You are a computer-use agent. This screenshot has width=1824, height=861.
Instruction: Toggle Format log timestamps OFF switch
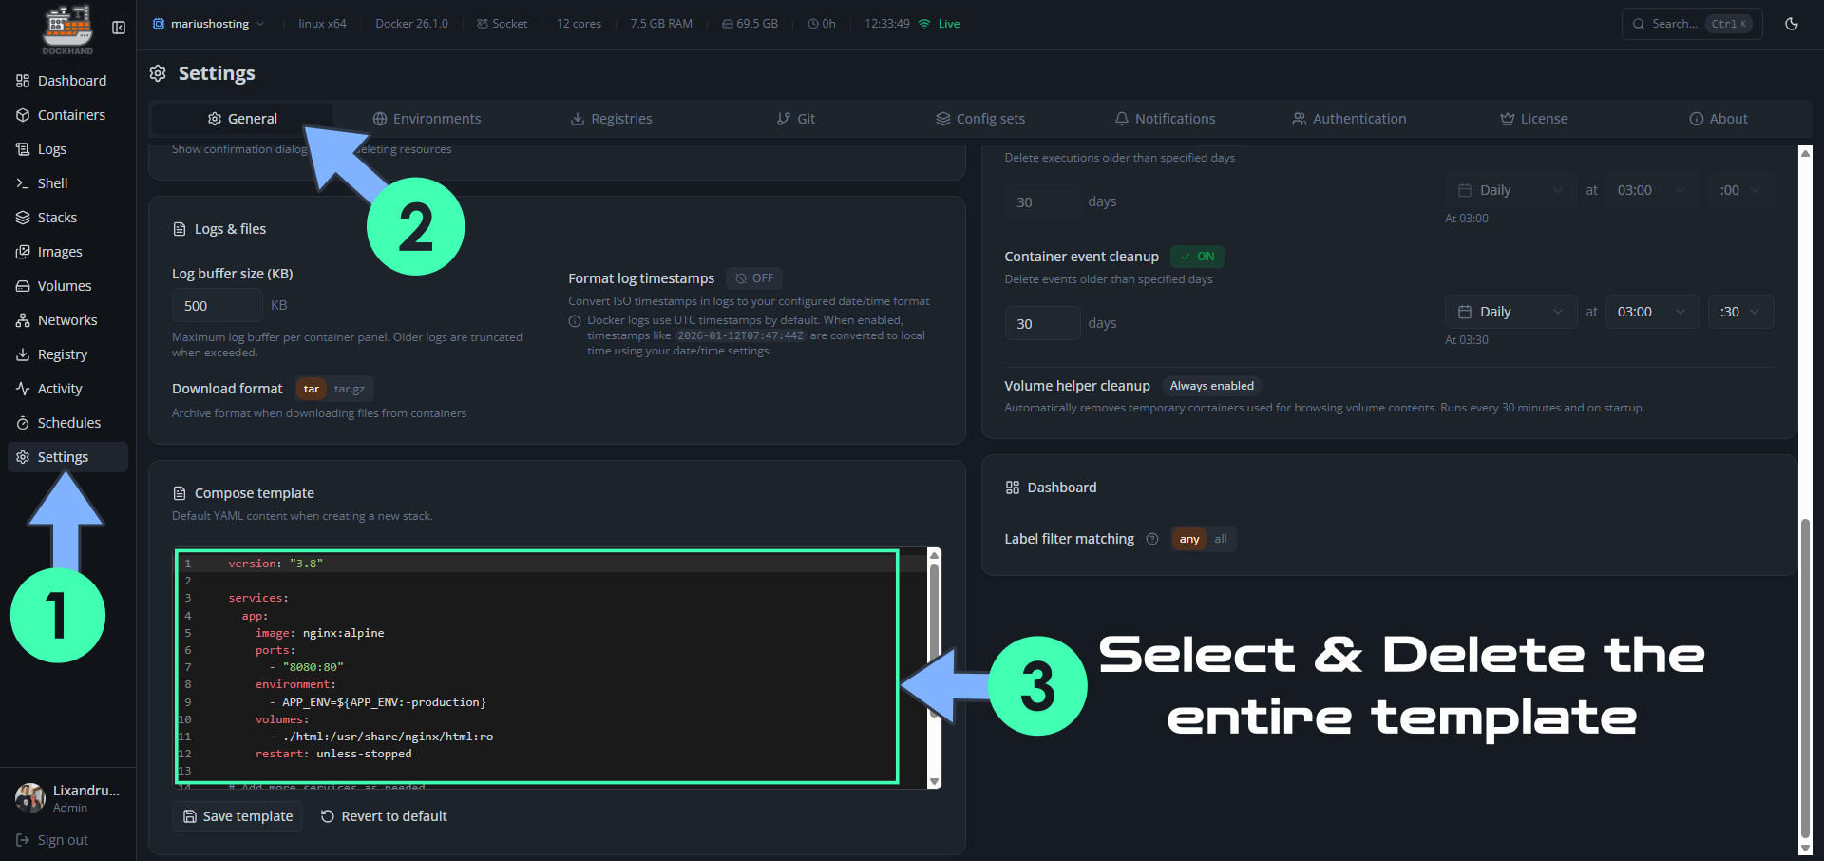click(754, 278)
